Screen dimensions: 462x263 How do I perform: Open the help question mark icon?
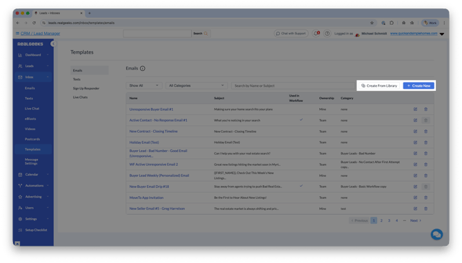[x=327, y=34]
